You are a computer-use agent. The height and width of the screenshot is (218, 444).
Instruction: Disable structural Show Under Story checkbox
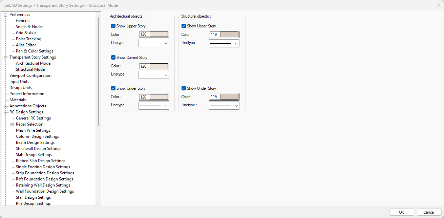coord(184,88)
